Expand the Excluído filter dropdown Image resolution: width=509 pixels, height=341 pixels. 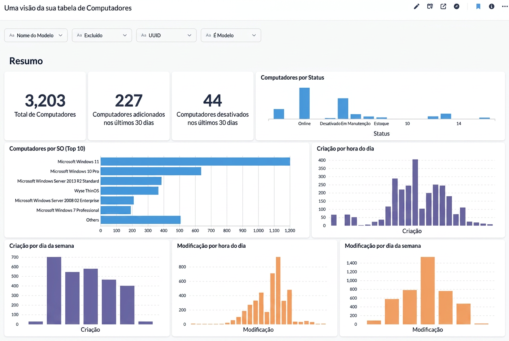(102, 35)
